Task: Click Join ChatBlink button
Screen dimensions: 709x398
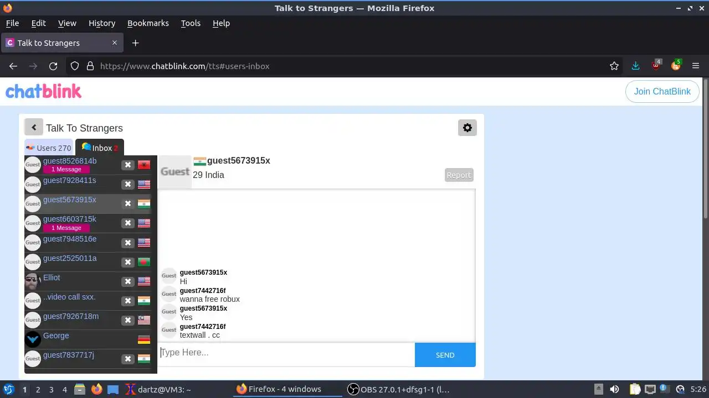Action: click(x=662, y=91)
